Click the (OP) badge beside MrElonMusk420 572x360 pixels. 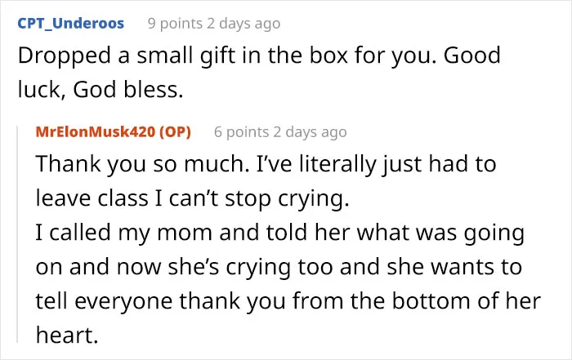pyautogui.click(x=175, y=132)
